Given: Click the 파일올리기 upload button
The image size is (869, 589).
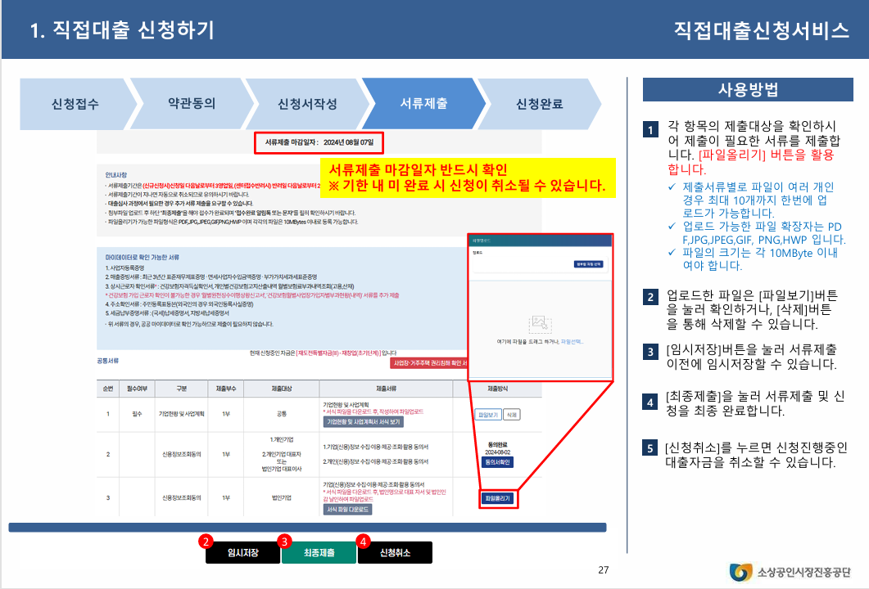Looking at the screenshot, I should [498, 497].
